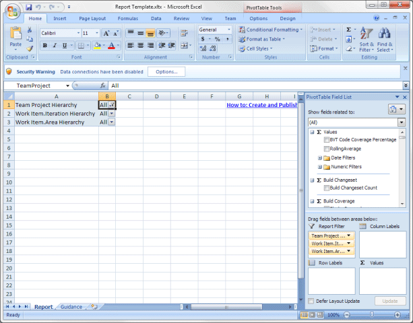
Task: Click the Align Text Left icon
Action: point(131,46)
